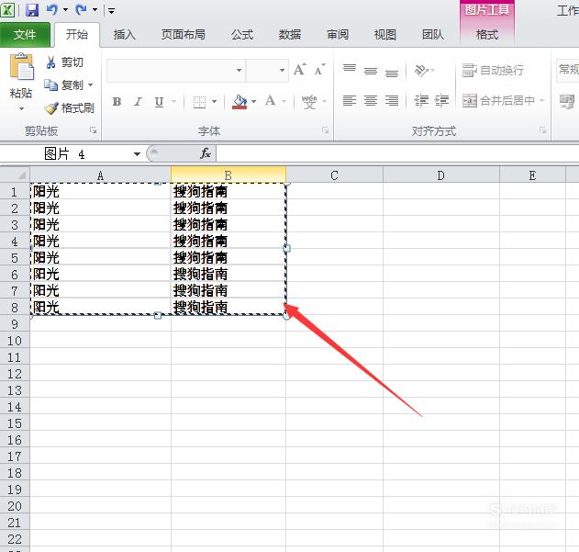Viewport: 579px width, 552px height.
Task: Open the Undo history dropdown arrow
Action: pyautogui.click(x=65, y=9)
